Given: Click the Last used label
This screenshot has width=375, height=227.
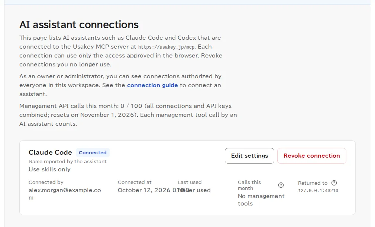Looking at the screenshot, I should (190, 182).
